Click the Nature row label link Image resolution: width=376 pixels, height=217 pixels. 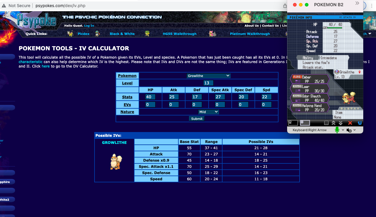(127, 112)
